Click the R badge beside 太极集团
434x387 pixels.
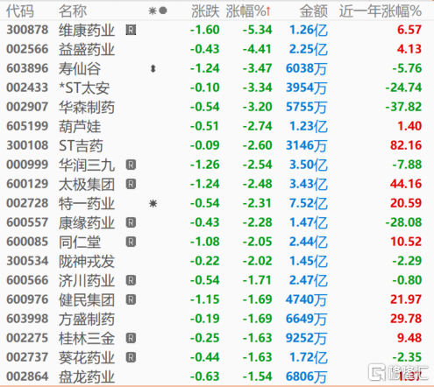click(131, 184)
